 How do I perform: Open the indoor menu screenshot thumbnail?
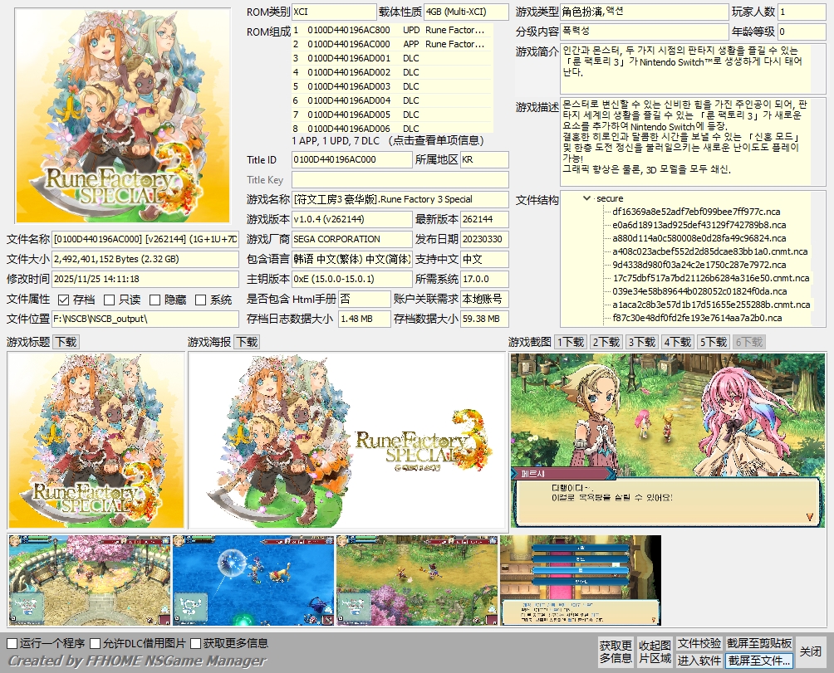581,580
